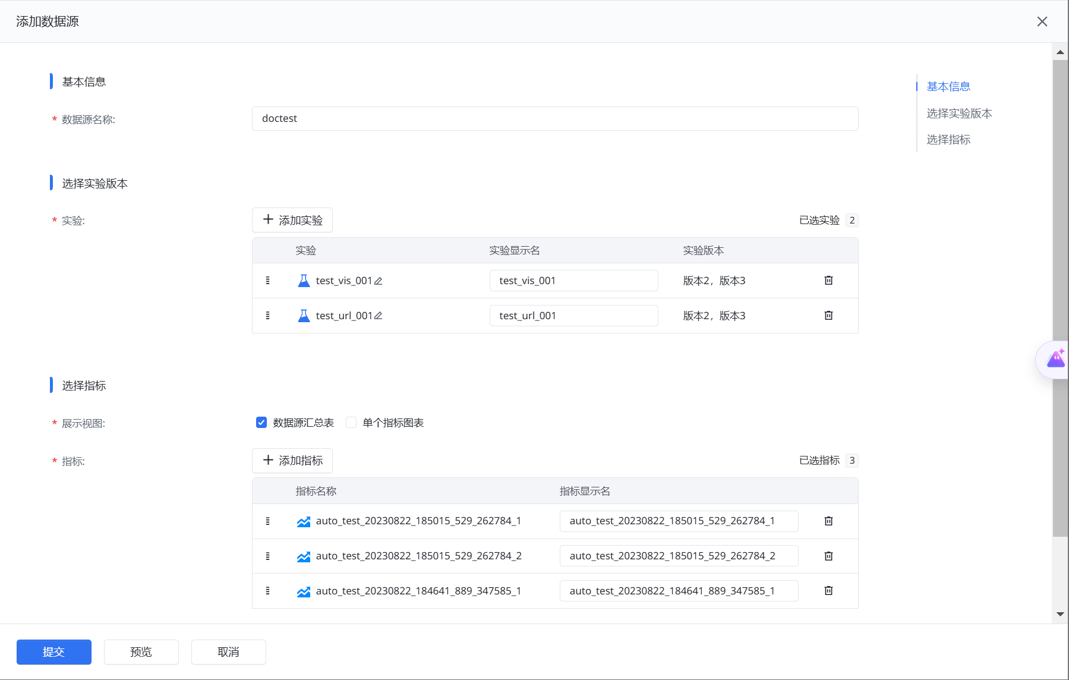Click drag handle for metric 185015_529_262784_2
The width and height of the screenshot is (1069, 680).
pos(267,556)
